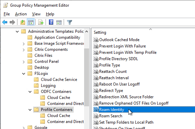Select the Roam Search setting
Image resolution: width=195 pixels, height=129 pixels.
[x=111, y=116]
